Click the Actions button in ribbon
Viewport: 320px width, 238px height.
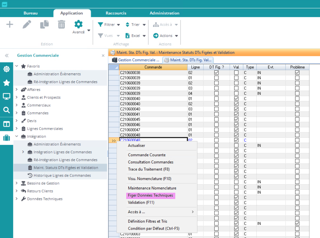click(x=166, y=36)
